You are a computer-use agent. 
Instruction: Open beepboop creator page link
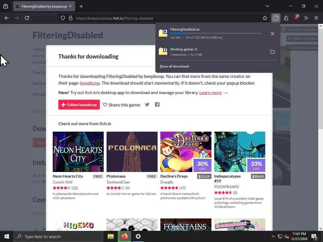90,83
